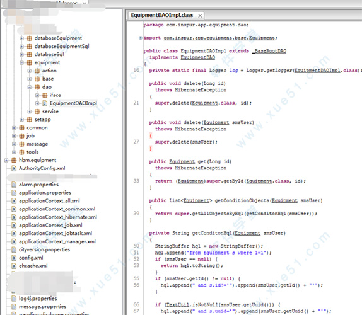
Task: Click the tools package icon
Action: (x=21, y=152)
